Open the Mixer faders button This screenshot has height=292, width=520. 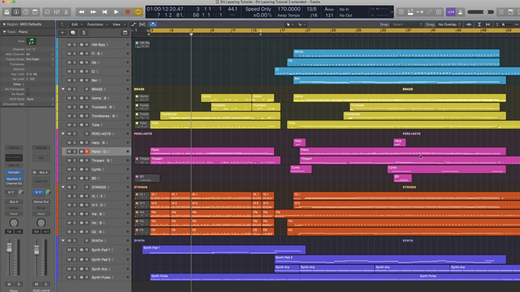pos(57,12)
